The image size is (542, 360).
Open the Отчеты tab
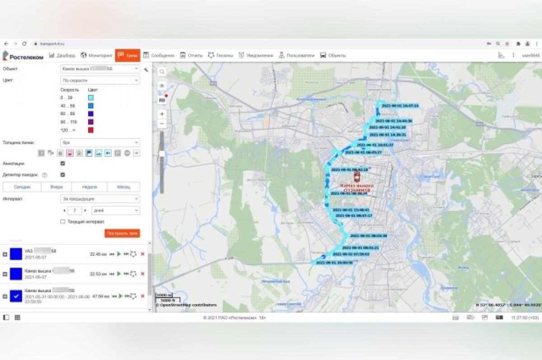click(191, 56)
